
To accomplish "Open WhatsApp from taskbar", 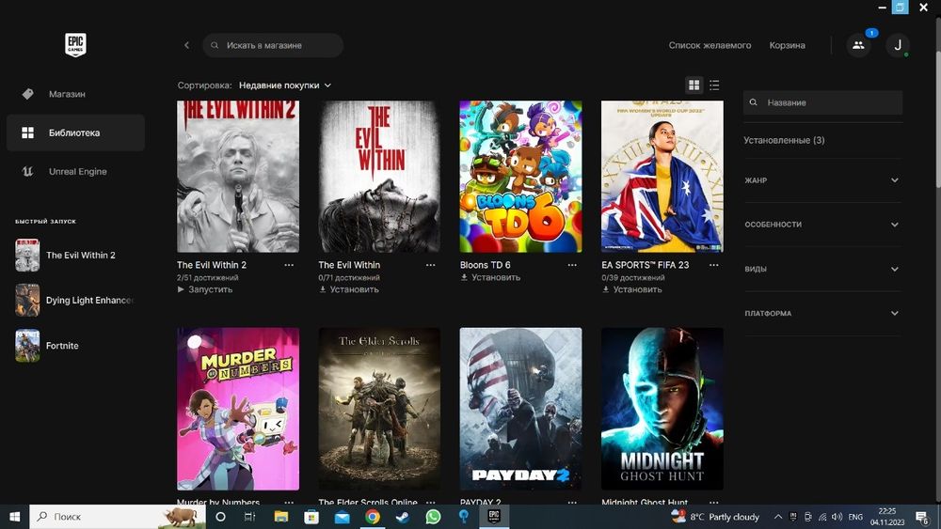I will coord(433,517).
